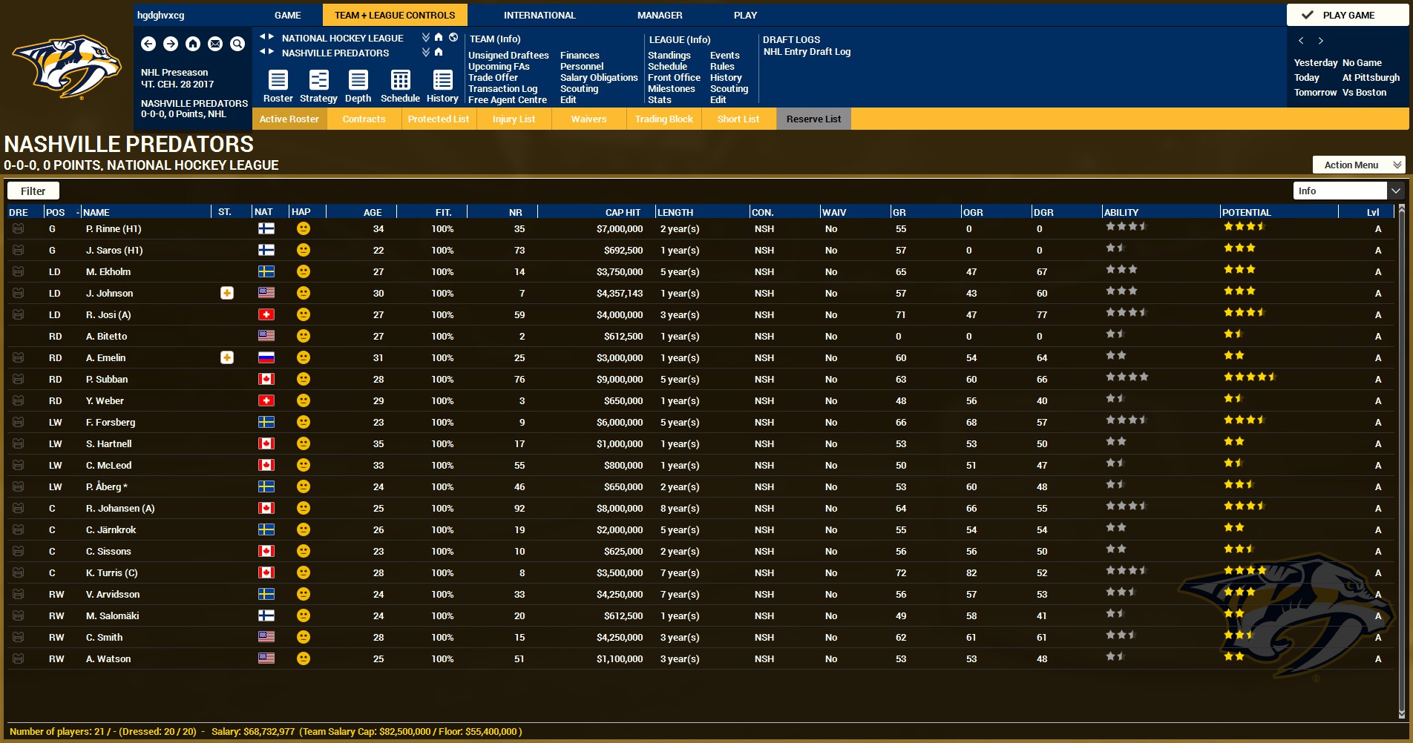Click the roster table vertical scrollbar
Image resolution: width=1413 pixels, height=743 pixels.
1401,461
